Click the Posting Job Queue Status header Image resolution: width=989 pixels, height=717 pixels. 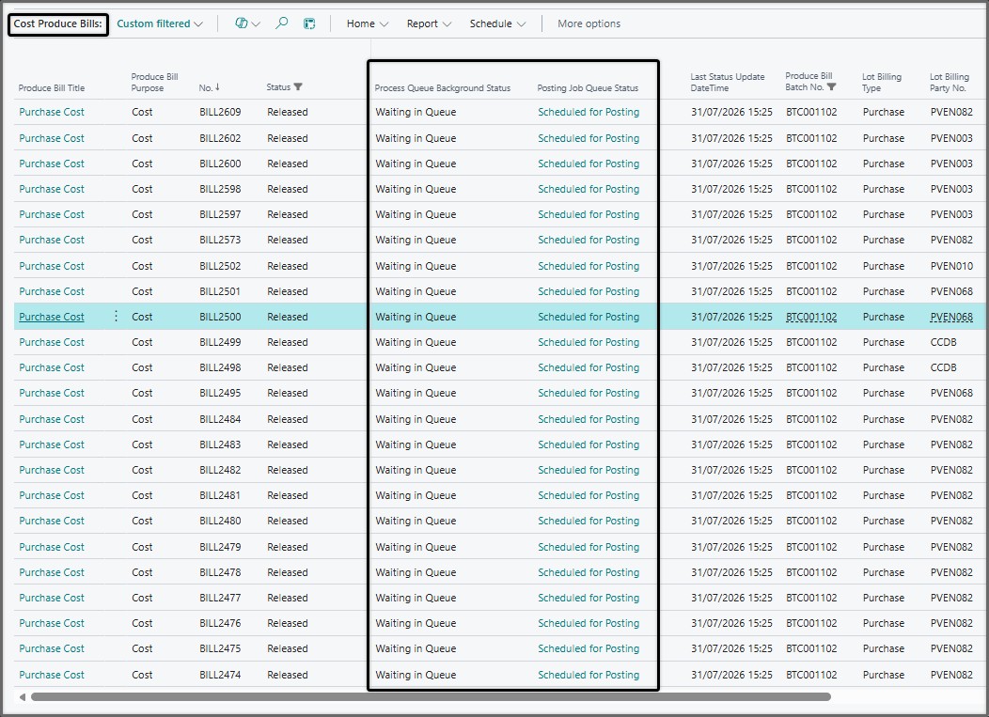click(x=588, y=88)
